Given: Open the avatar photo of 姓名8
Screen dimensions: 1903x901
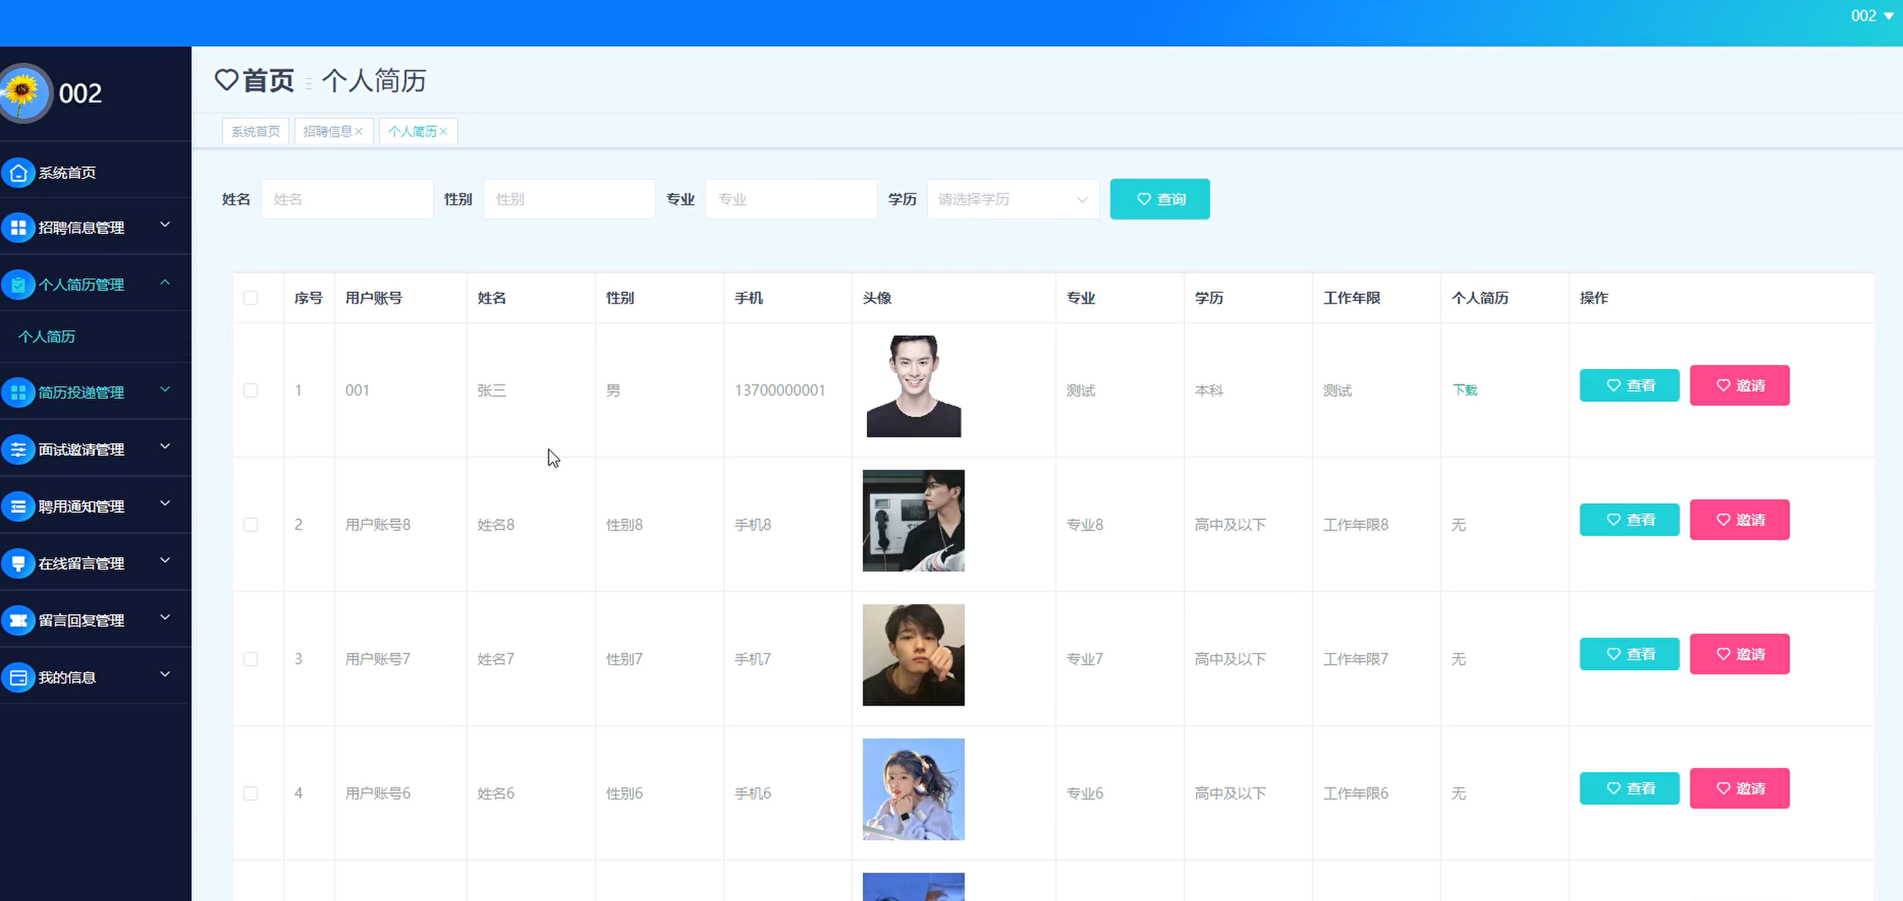Looking at the screenshot, I should coord(914,521).
